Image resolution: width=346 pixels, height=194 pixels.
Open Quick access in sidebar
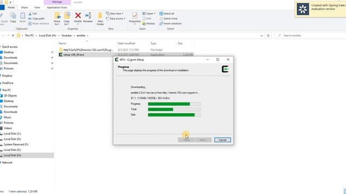coord(10,47)
